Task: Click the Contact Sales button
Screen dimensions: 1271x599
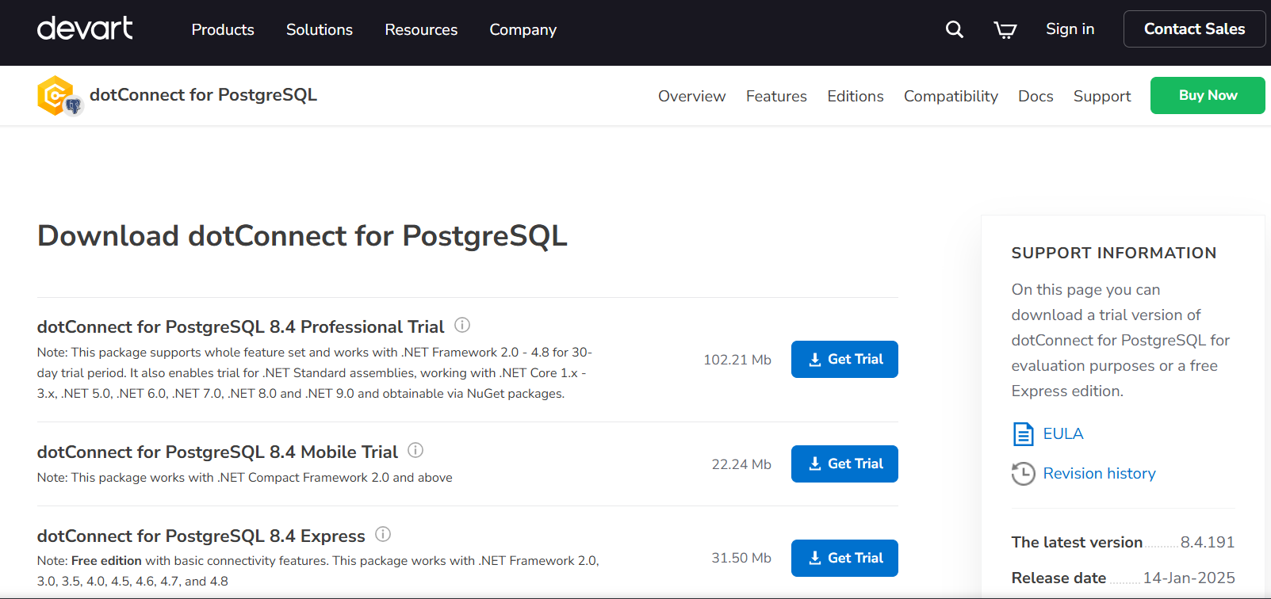Action: pyautogui.click(x=1194, y=29)
